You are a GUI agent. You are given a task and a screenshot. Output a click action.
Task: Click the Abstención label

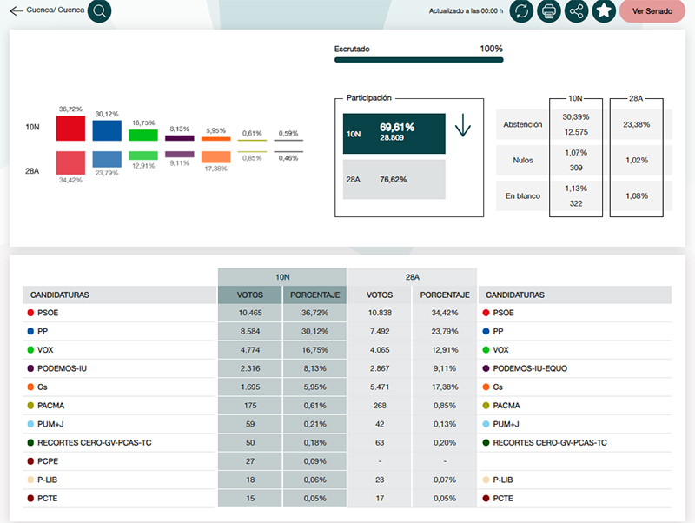[523, 124]
